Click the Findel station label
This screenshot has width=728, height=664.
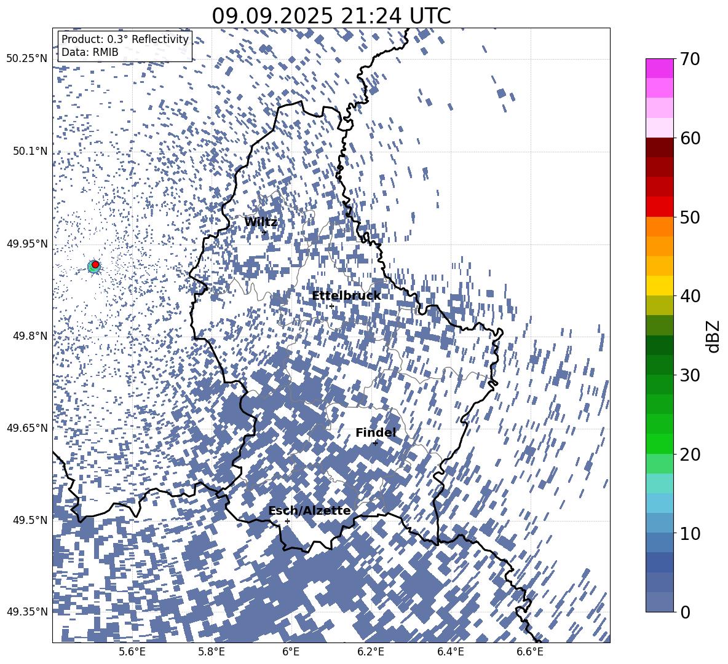(376, 432)
